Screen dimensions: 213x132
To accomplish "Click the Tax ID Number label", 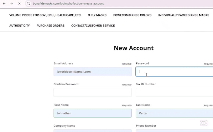I will coord(146,84).
